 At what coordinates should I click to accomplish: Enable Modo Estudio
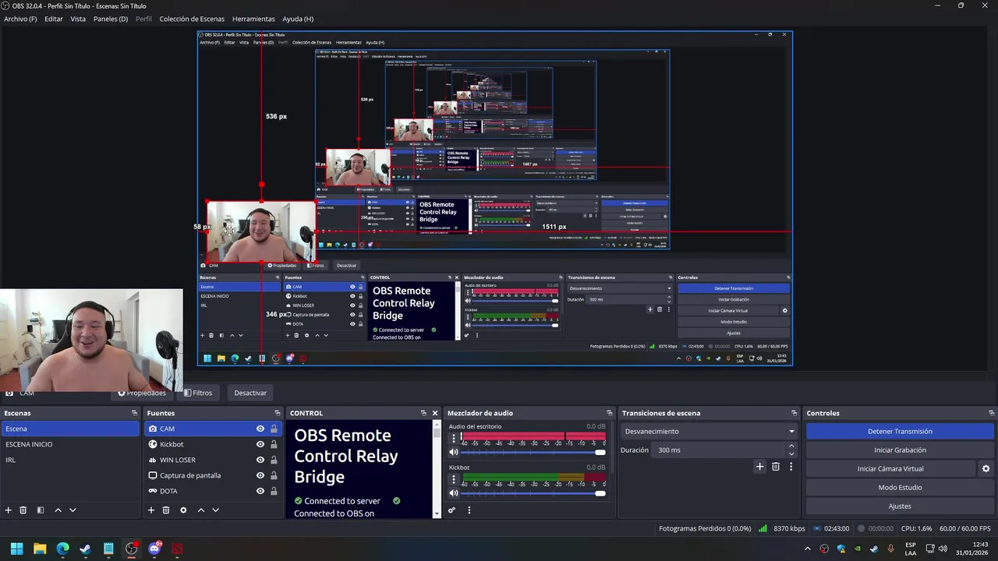pyautogui.click(x=900, y=487)
